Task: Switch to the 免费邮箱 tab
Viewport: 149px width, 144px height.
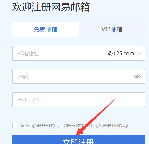Action: [x=45, y=29]
